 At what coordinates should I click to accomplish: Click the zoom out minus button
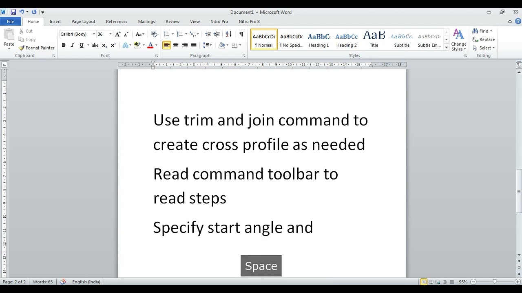coord(473,282)
